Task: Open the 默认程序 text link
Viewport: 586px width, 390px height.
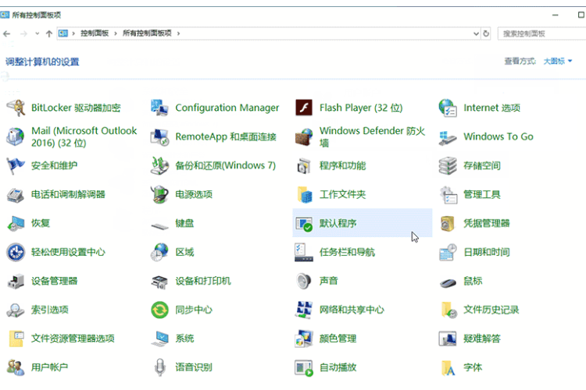Action: 338,223
